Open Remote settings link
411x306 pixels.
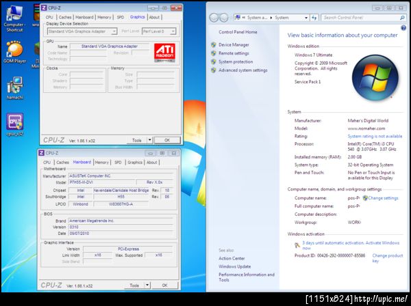234,53
